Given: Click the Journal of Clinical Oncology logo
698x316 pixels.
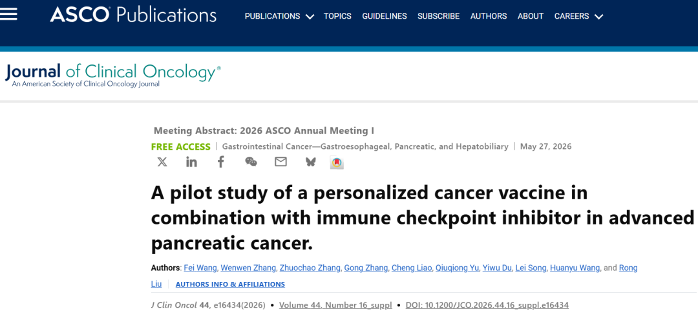Looking at the screenshot, I should (x=112, y=75).
